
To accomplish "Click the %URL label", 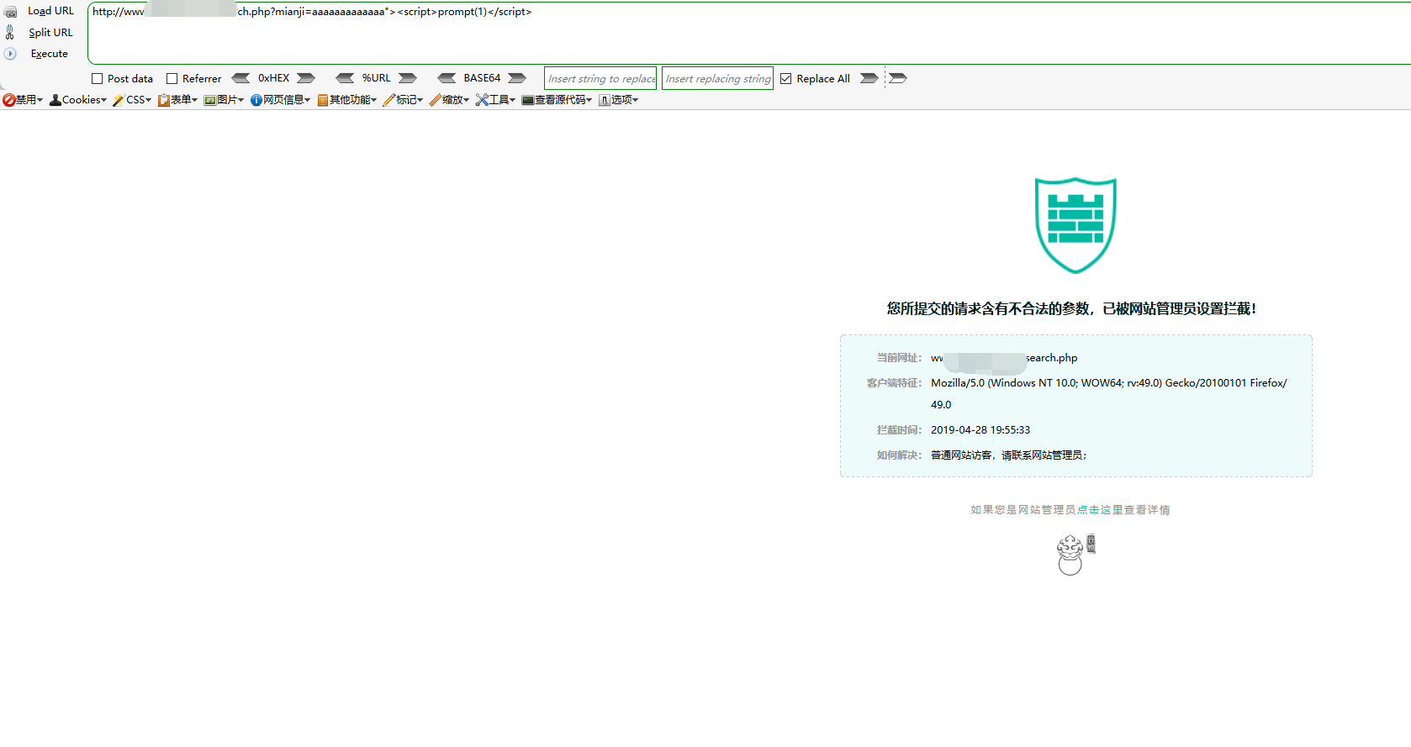I will click(376, 78).
